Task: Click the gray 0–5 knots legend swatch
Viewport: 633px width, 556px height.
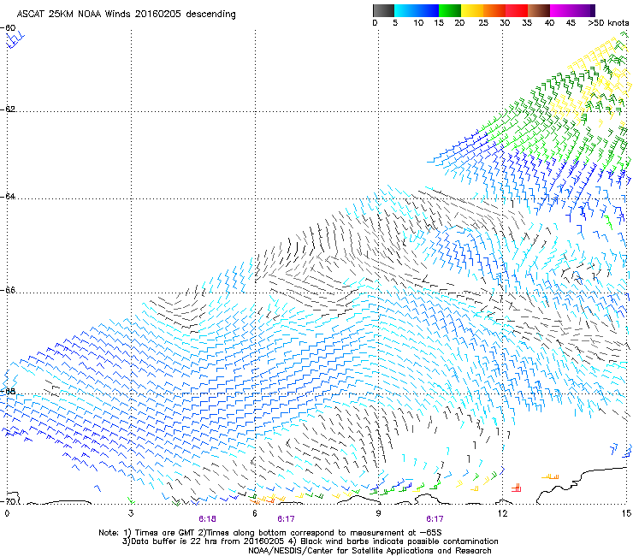Action: (383, 10)
